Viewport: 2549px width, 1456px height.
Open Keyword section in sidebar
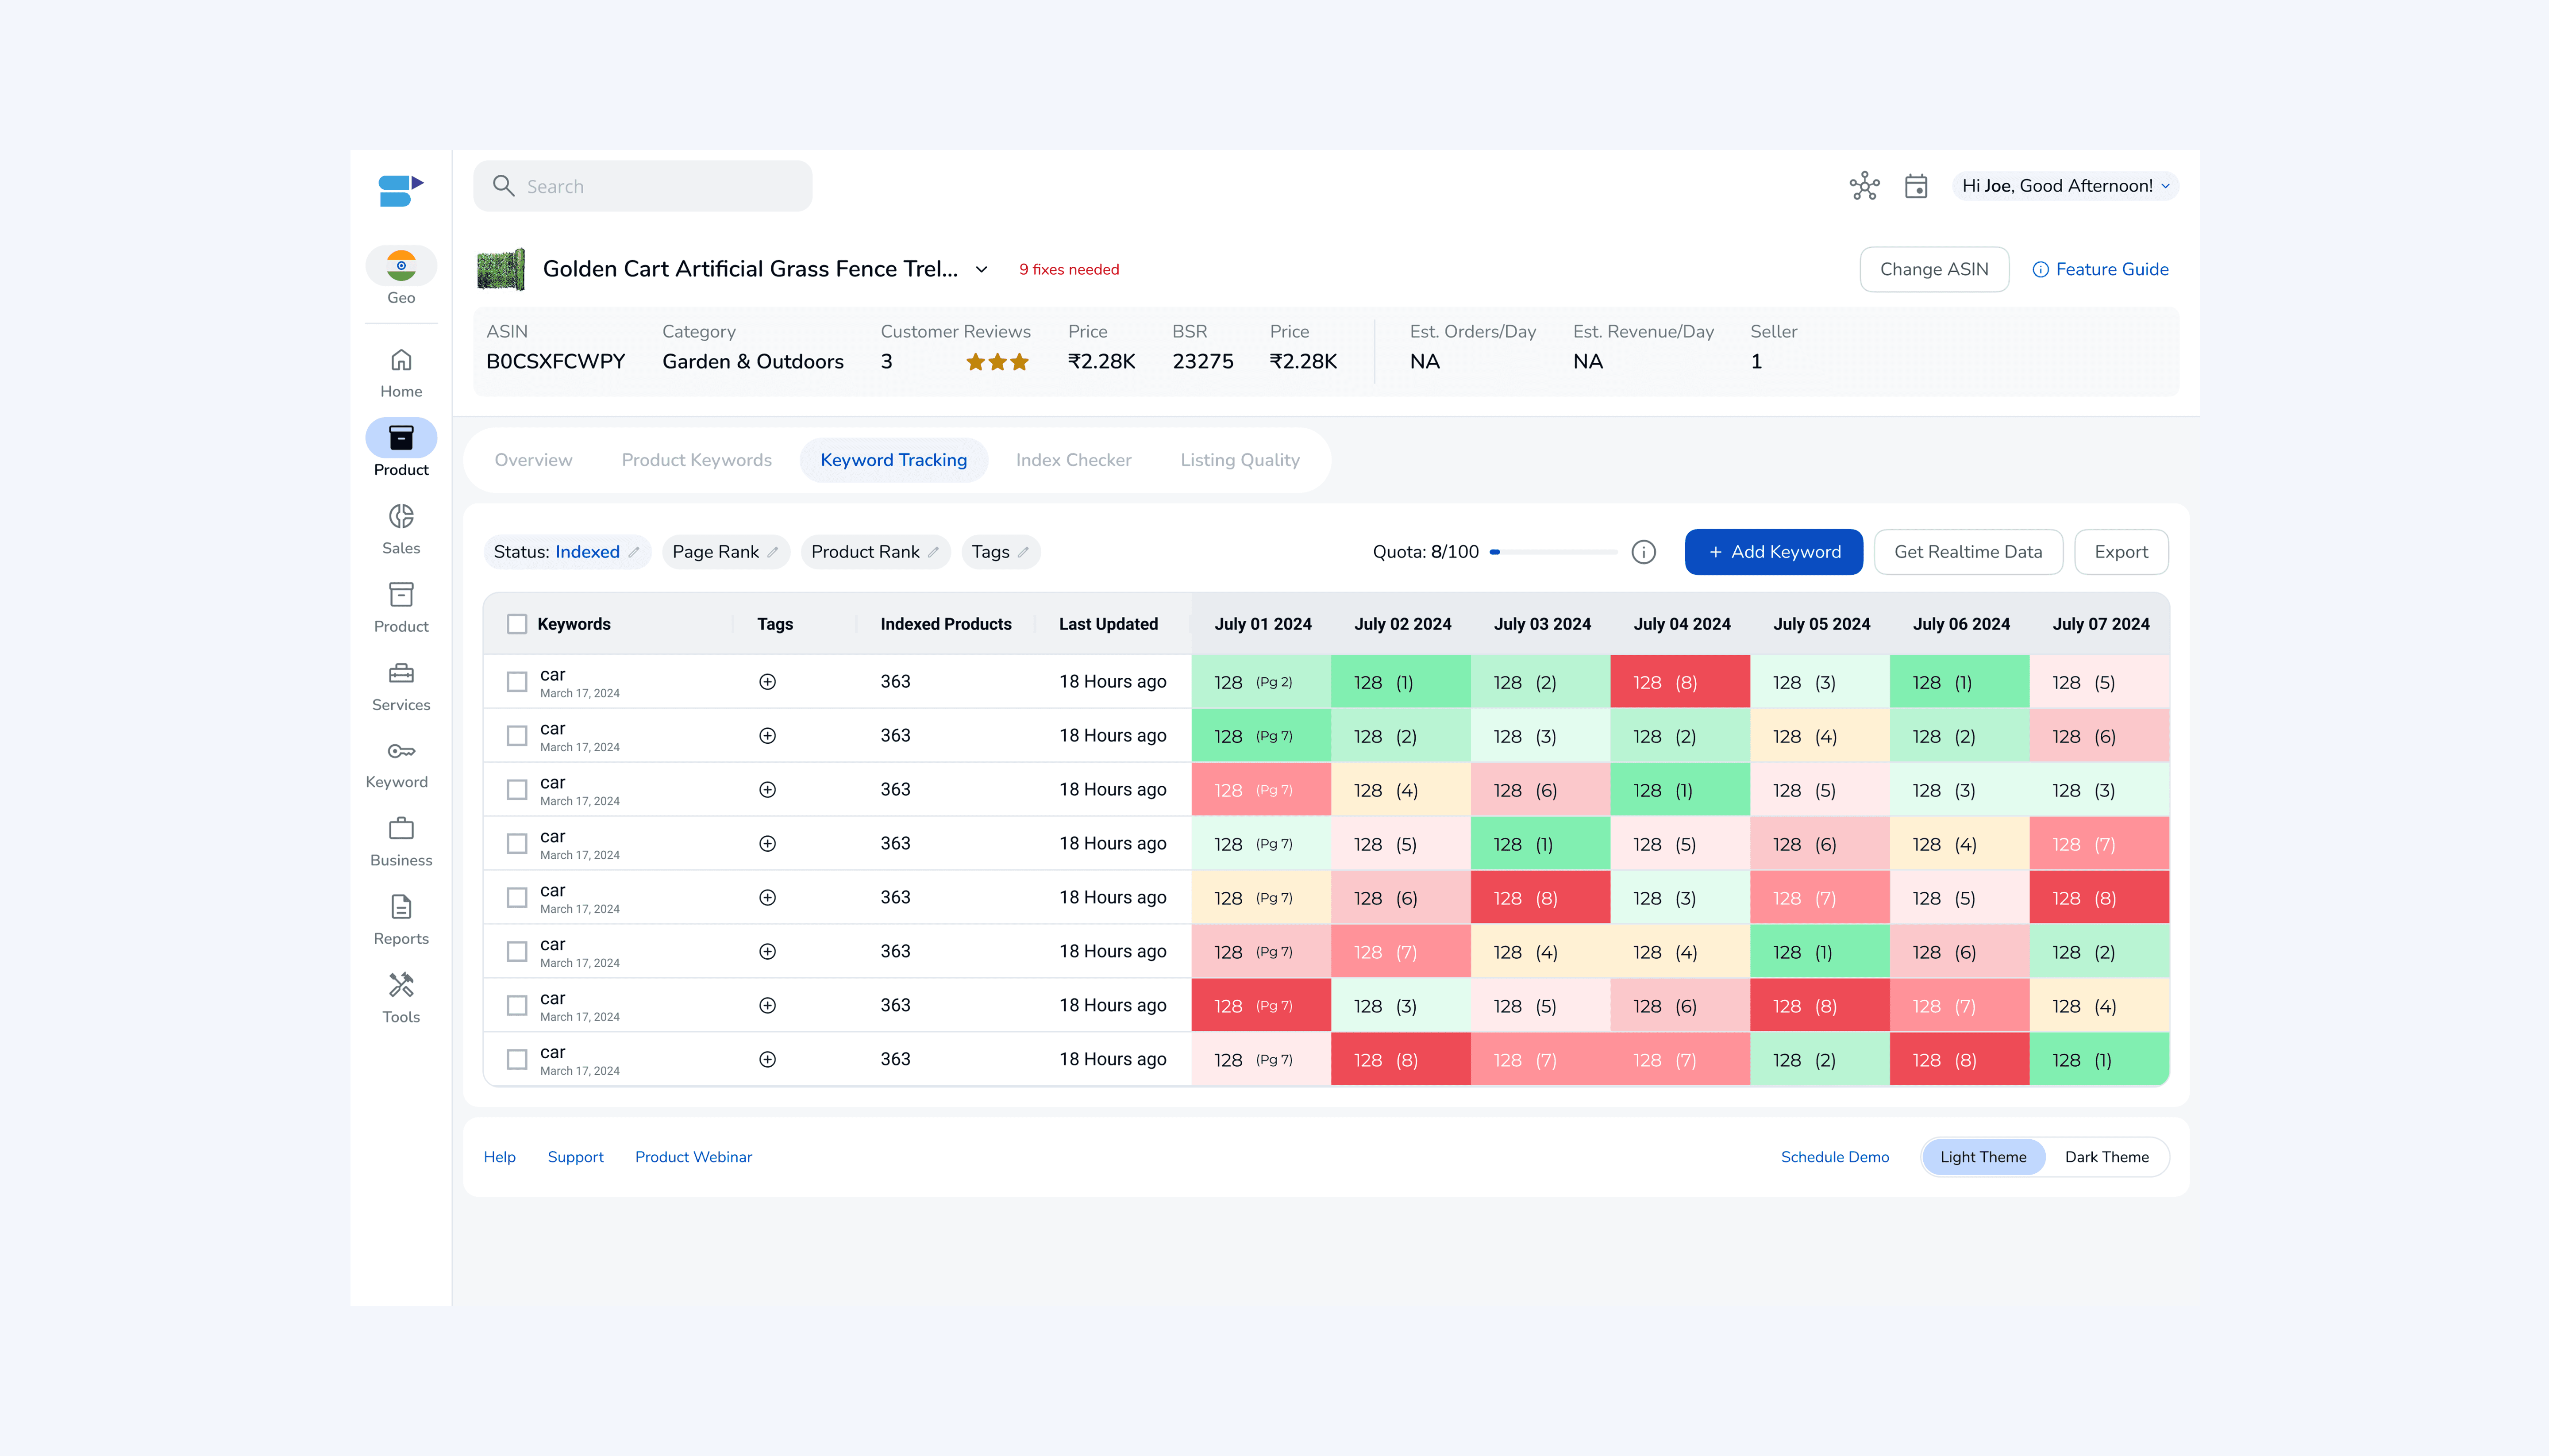pos(398,764)
